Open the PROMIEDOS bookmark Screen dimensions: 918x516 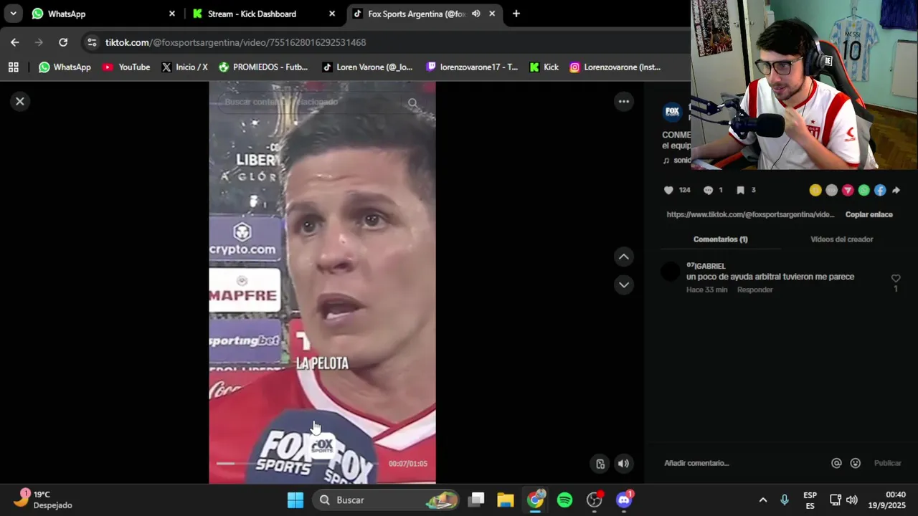(263, 67)
